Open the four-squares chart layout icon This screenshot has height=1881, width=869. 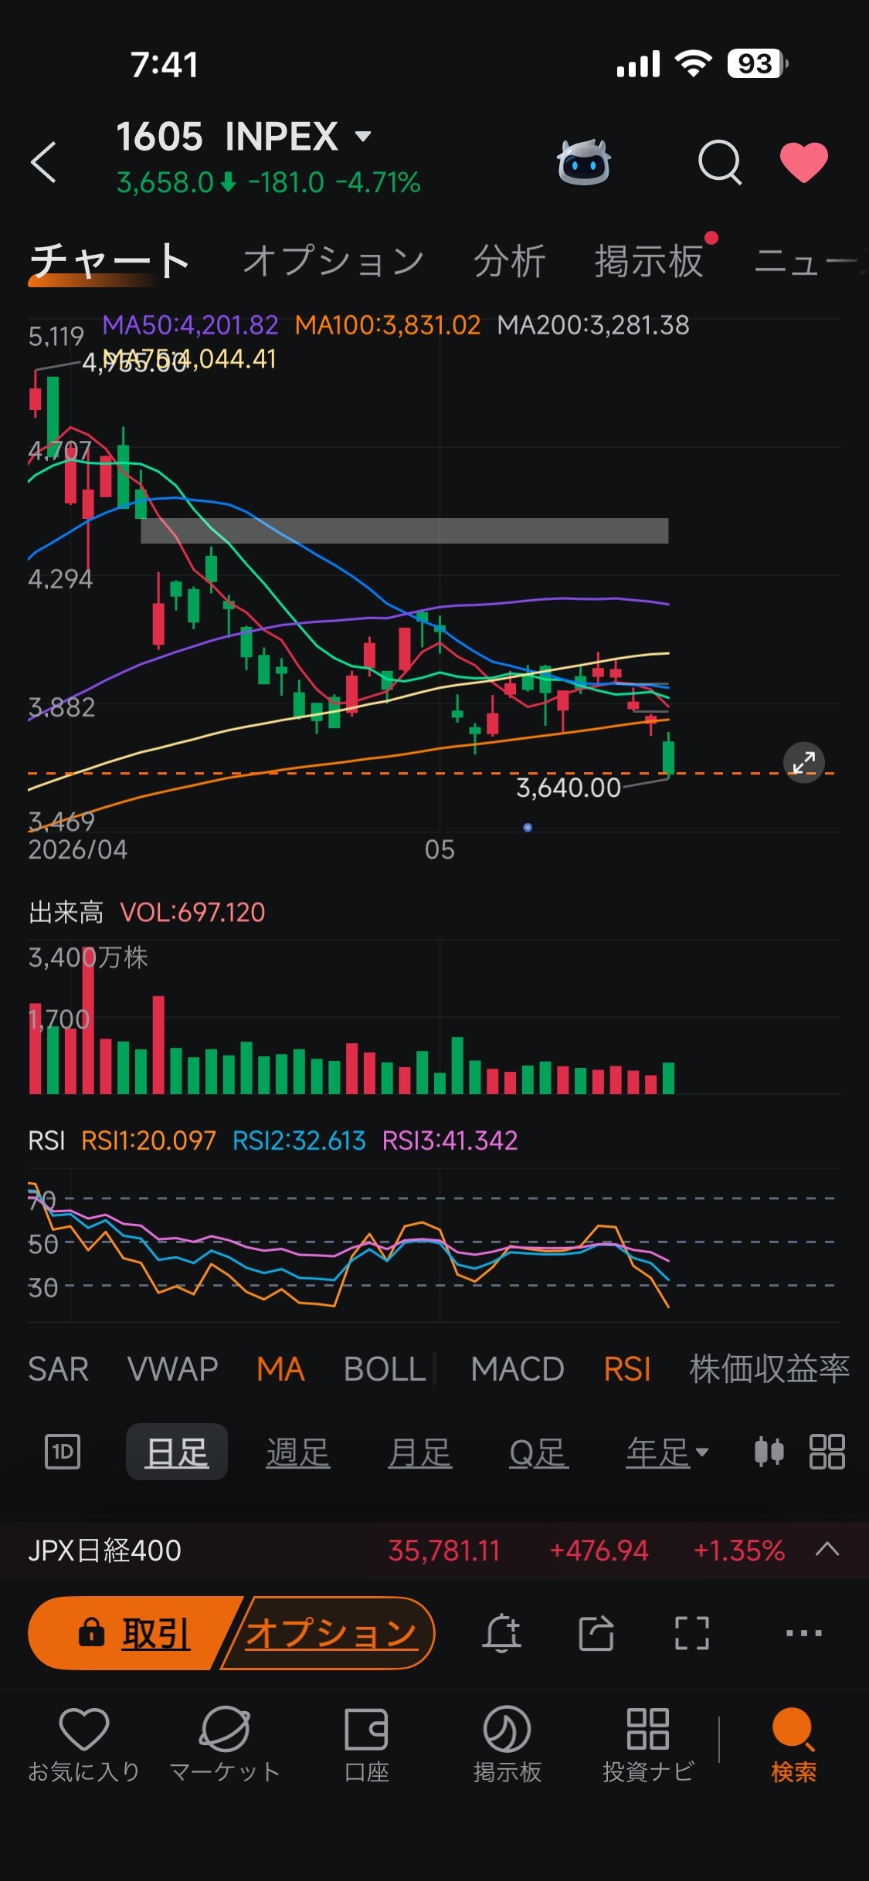(x=827, y=1452)
